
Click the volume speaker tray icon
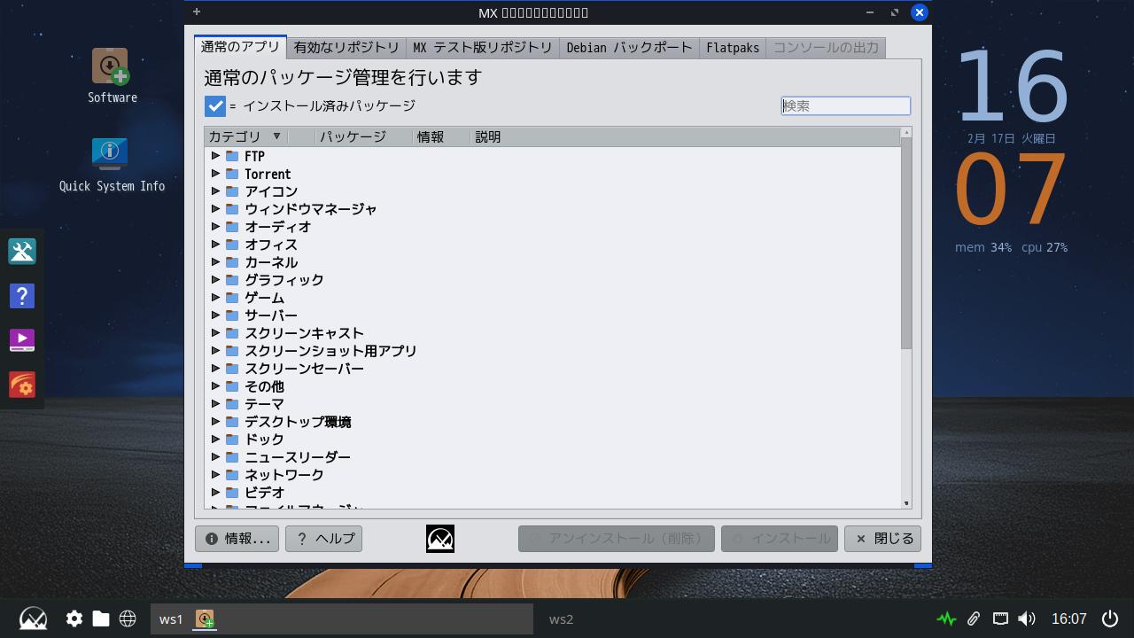[1027, 619]
